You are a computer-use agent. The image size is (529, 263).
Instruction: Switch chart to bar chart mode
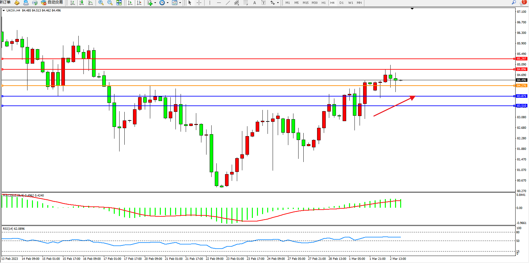(x=73, y=3)
